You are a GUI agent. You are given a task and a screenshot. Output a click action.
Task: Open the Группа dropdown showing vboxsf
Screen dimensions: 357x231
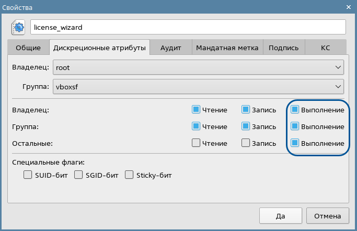click(198, 87)
